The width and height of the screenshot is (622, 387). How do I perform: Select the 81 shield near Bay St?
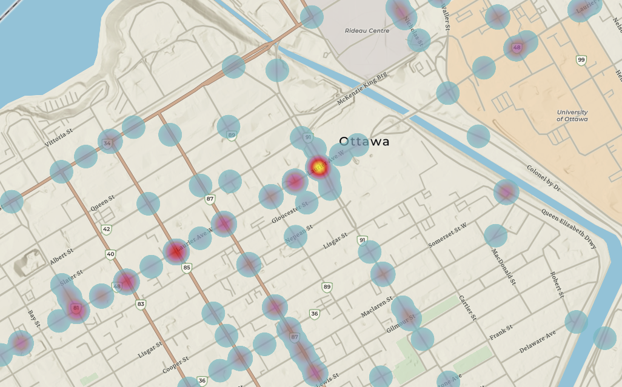(76, 308)
